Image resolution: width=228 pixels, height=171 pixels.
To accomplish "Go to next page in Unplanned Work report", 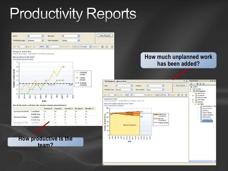I will pyautogui.click(x=119, y=95).
